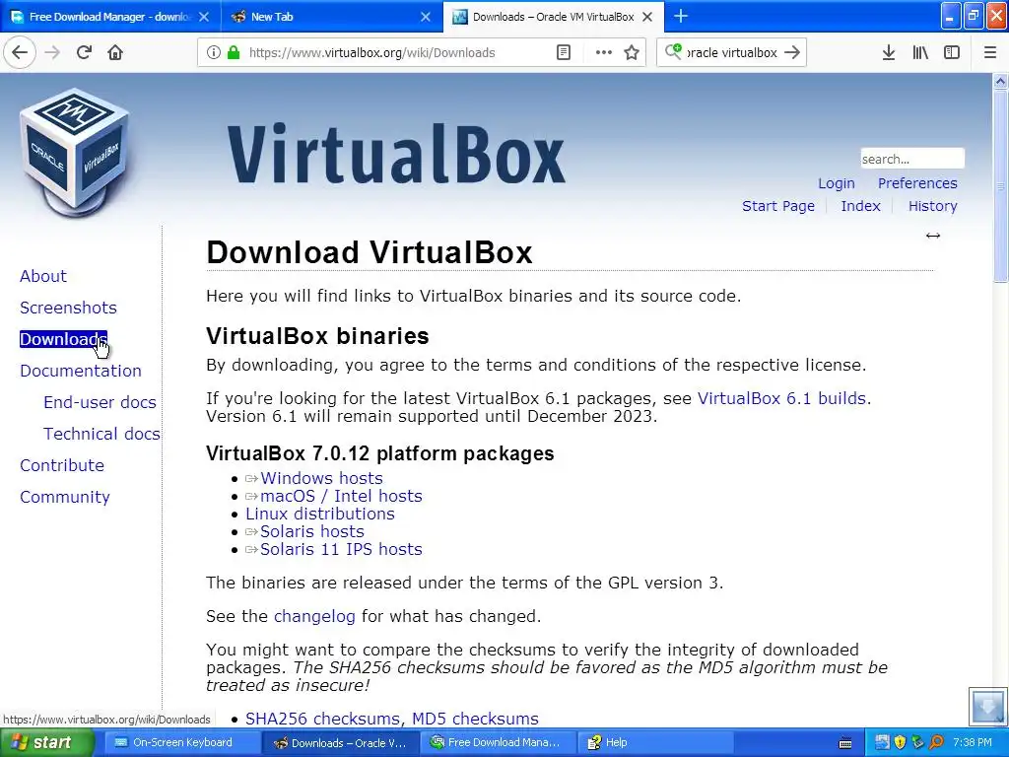Open Linux distributions link

[320, 514]
